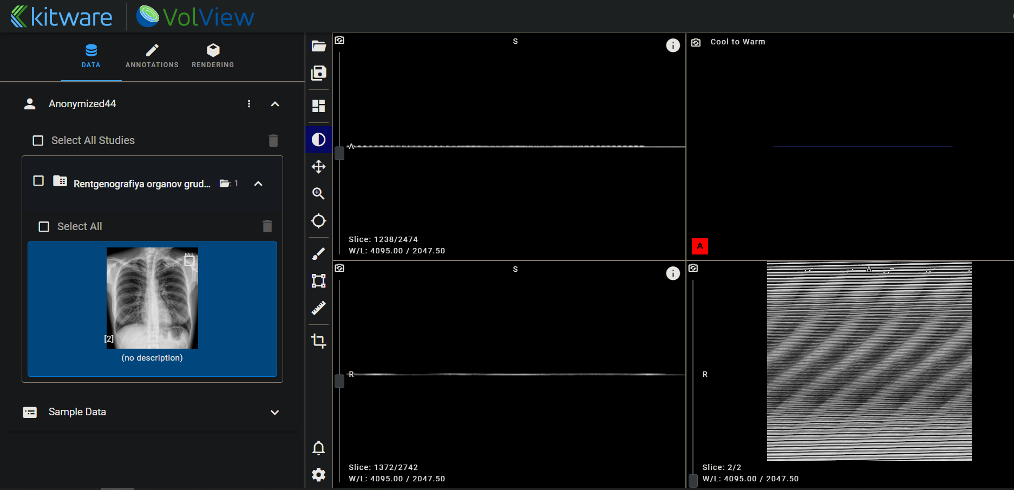Activate the Pan tool

pos(318,166)
